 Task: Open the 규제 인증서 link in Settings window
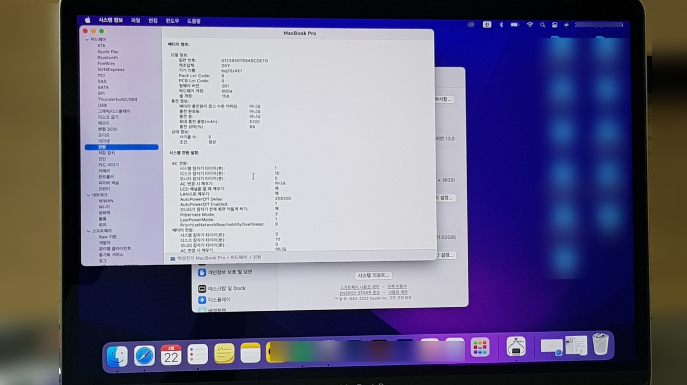click(x=397, y=286)
